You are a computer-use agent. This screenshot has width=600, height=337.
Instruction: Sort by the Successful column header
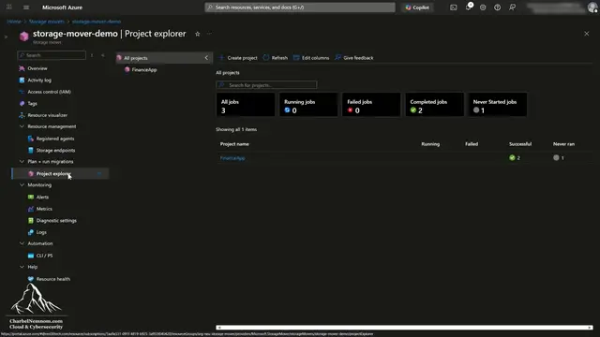click(520, 144)
